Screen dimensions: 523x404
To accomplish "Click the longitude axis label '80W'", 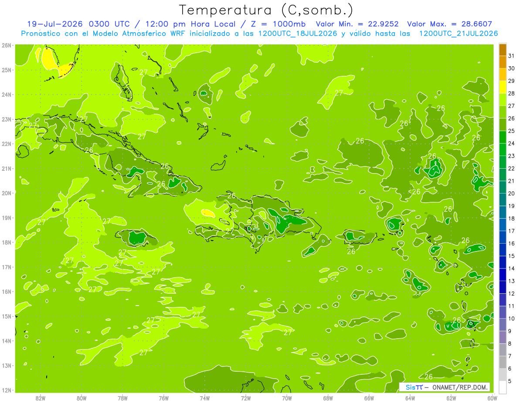I will [82, 398].
